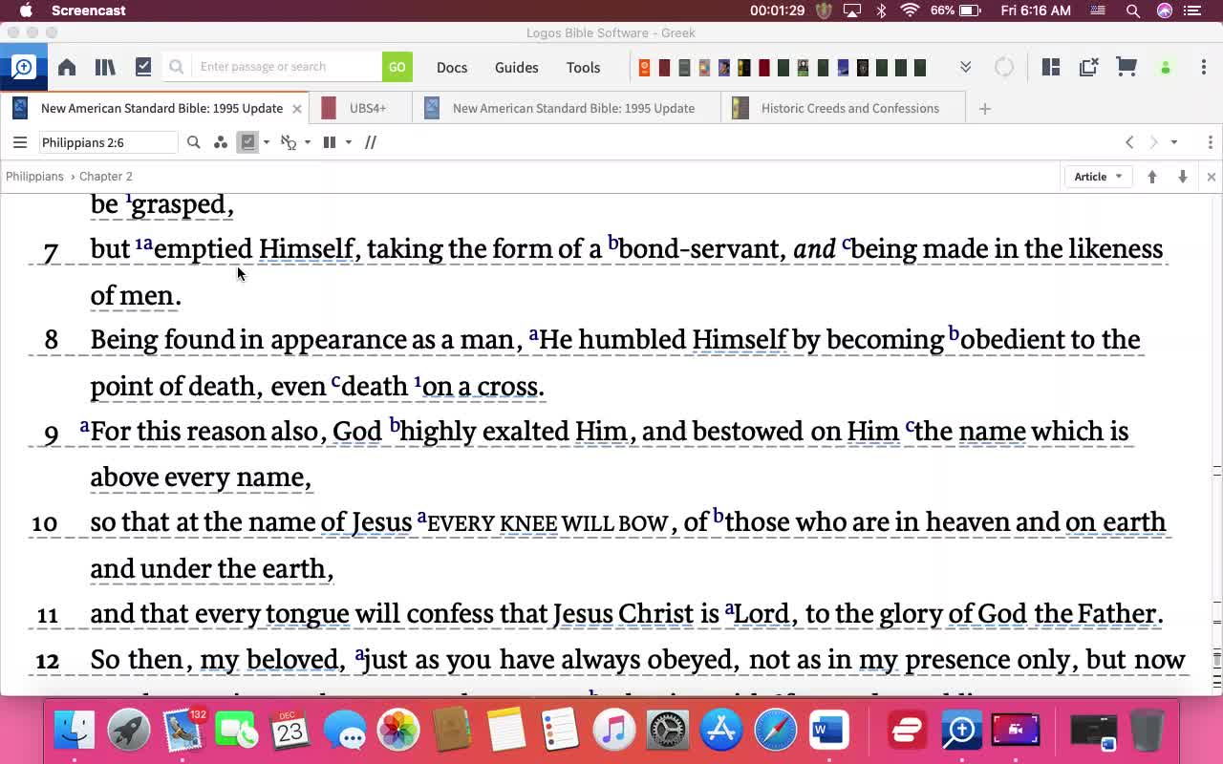
Task: Open the visual filters three-dots icon
Action: 221,142
